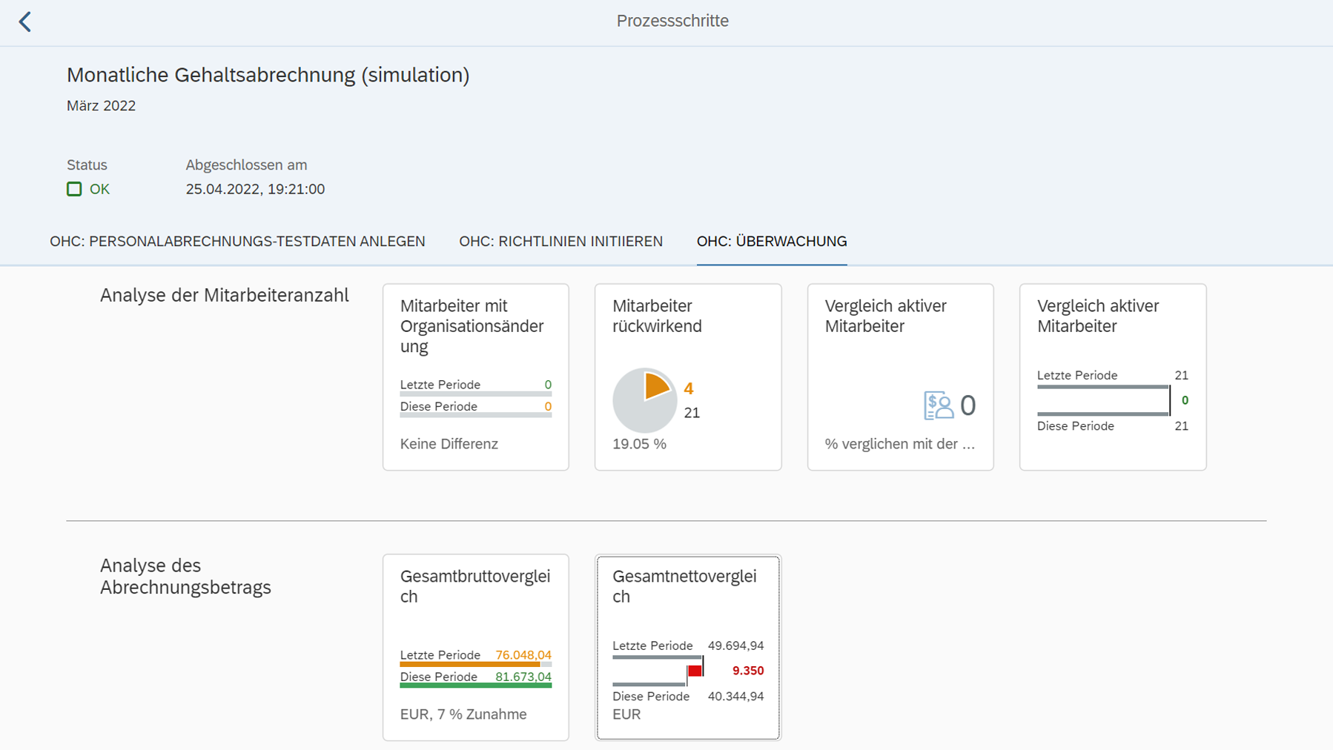Viewport: 1333px width, 750px height.
Task: Click the Diese Periode progress bar
Action: (x=475, y=415)
